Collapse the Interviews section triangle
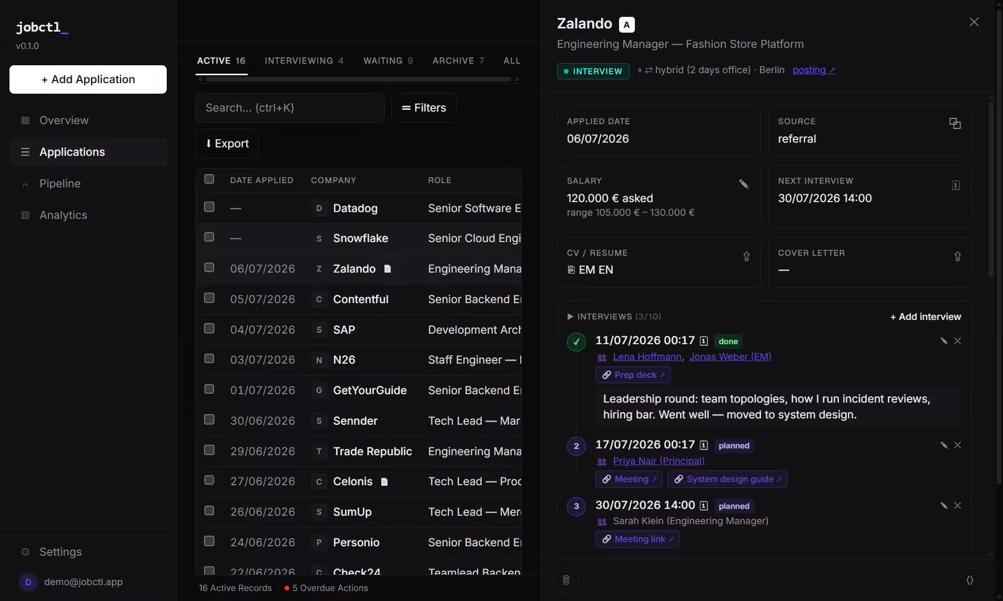Image resolution: width=1003 pixels, height=601 pixels. (x=570, y=317)
